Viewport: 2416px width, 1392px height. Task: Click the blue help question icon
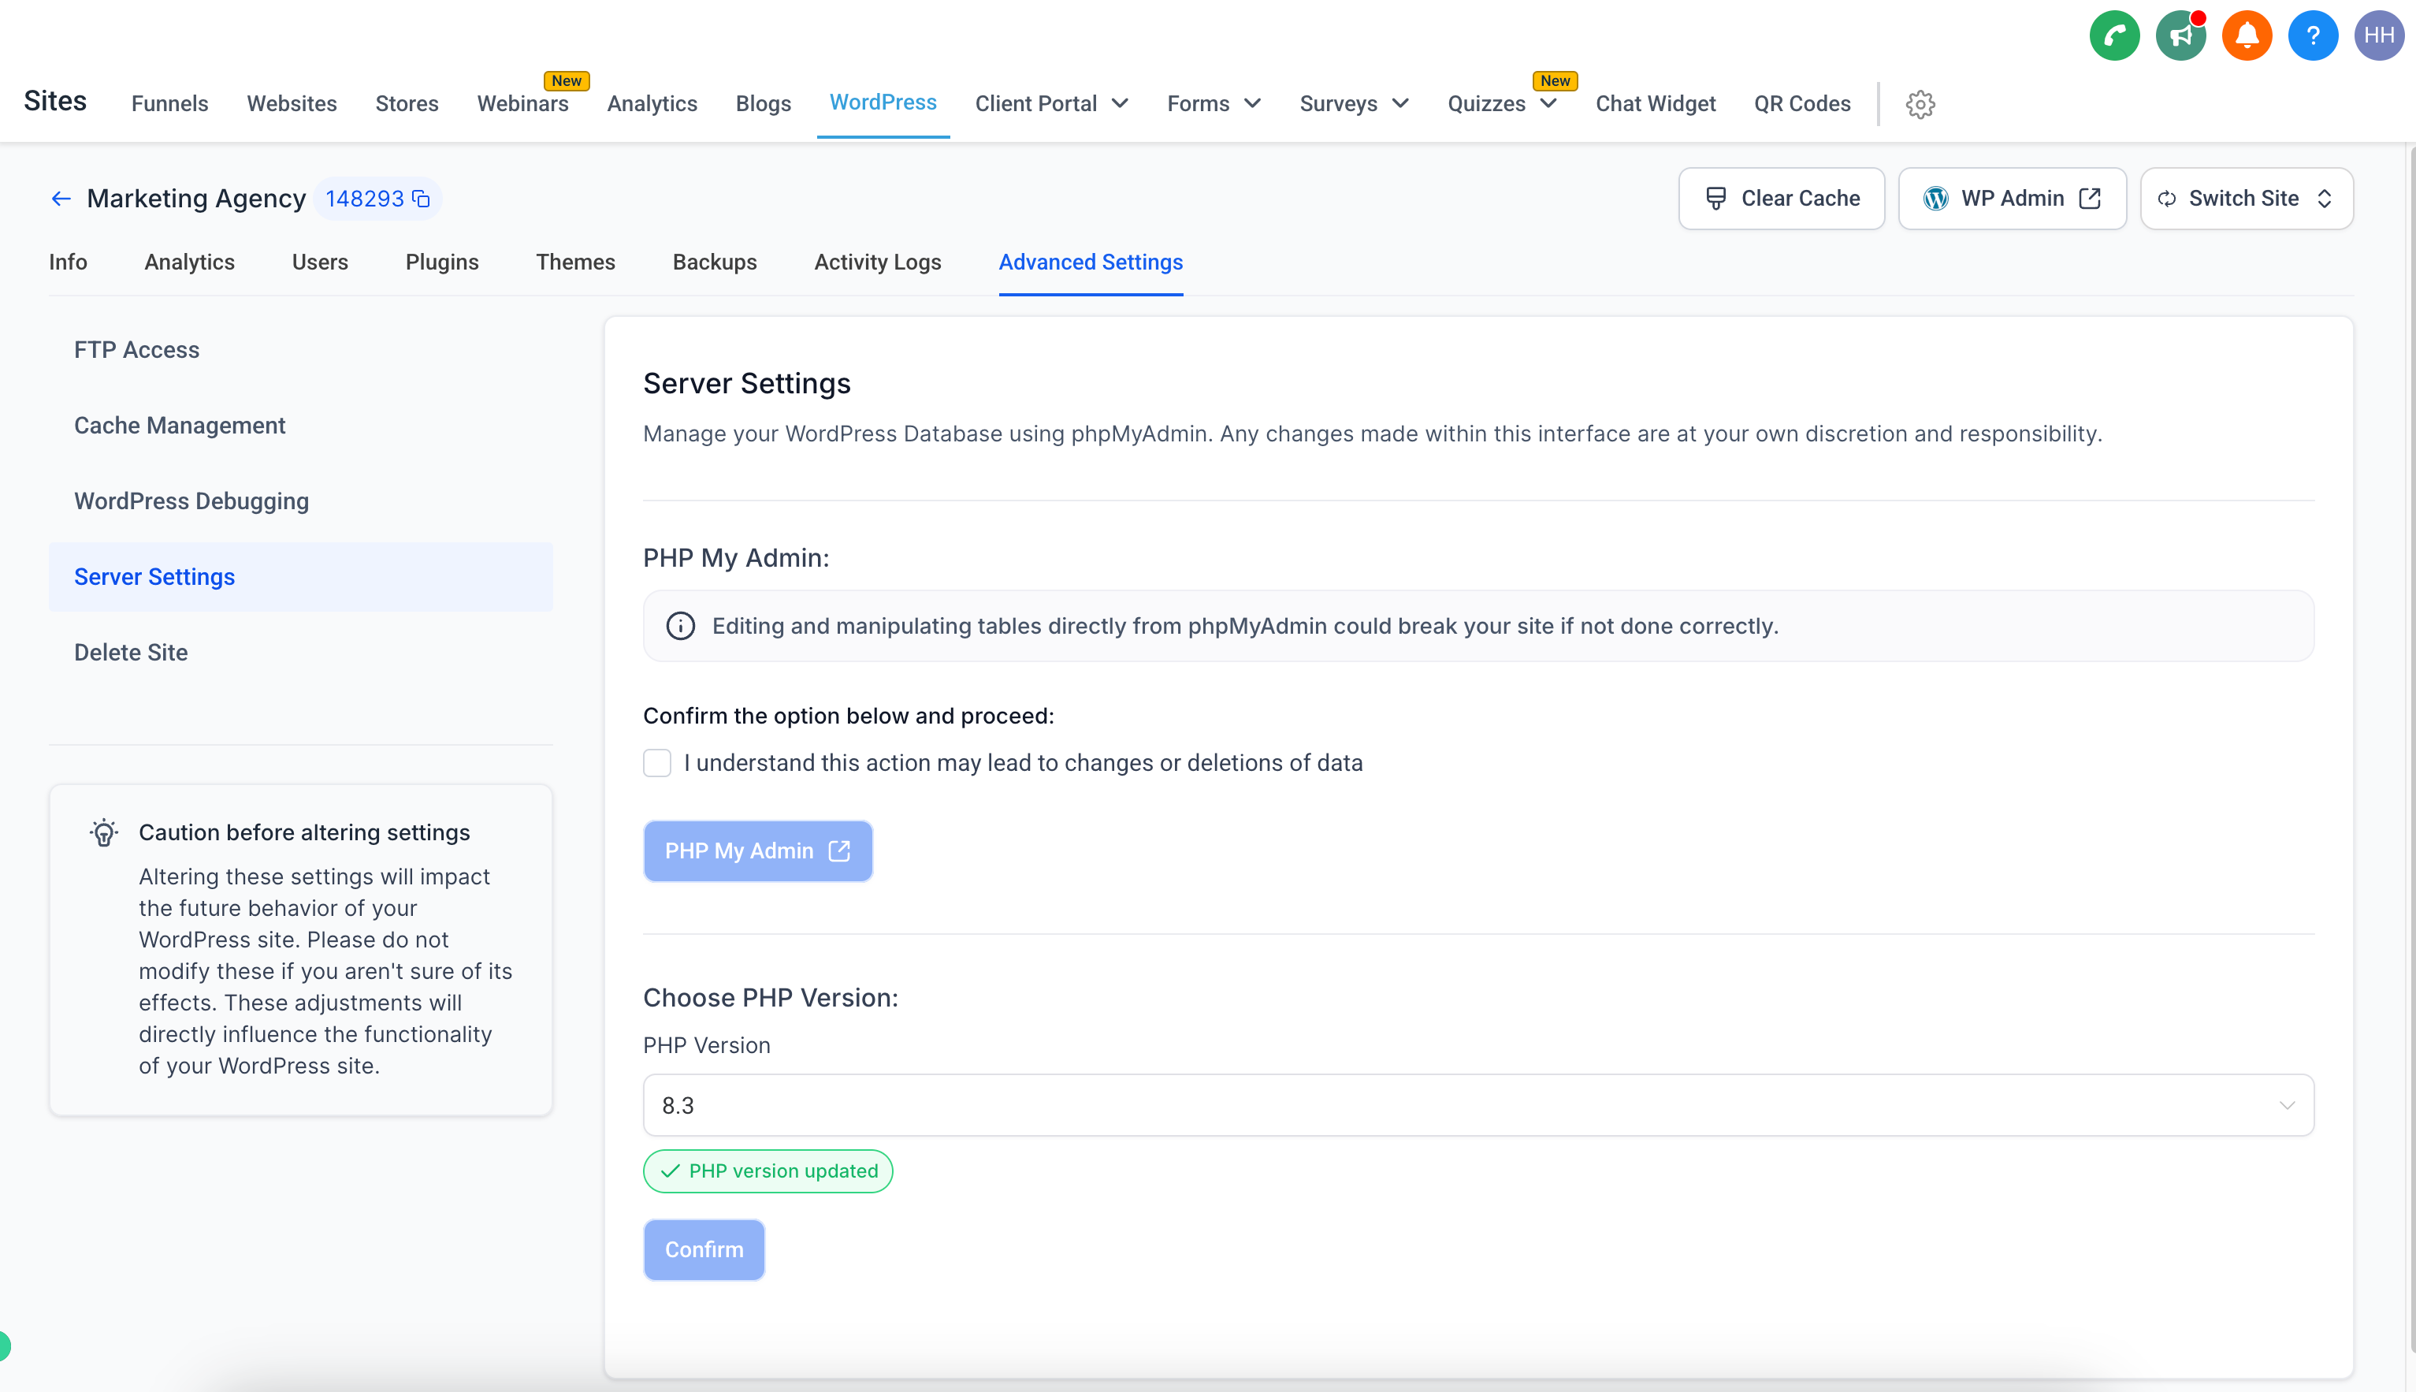pos(2312,36)
